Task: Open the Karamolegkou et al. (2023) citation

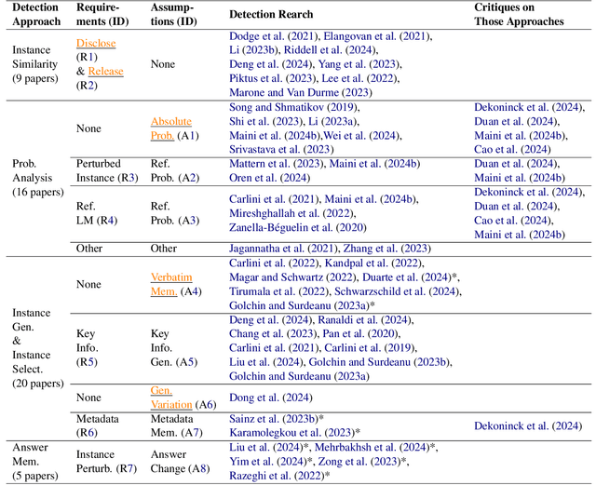Action: (291, 432)
